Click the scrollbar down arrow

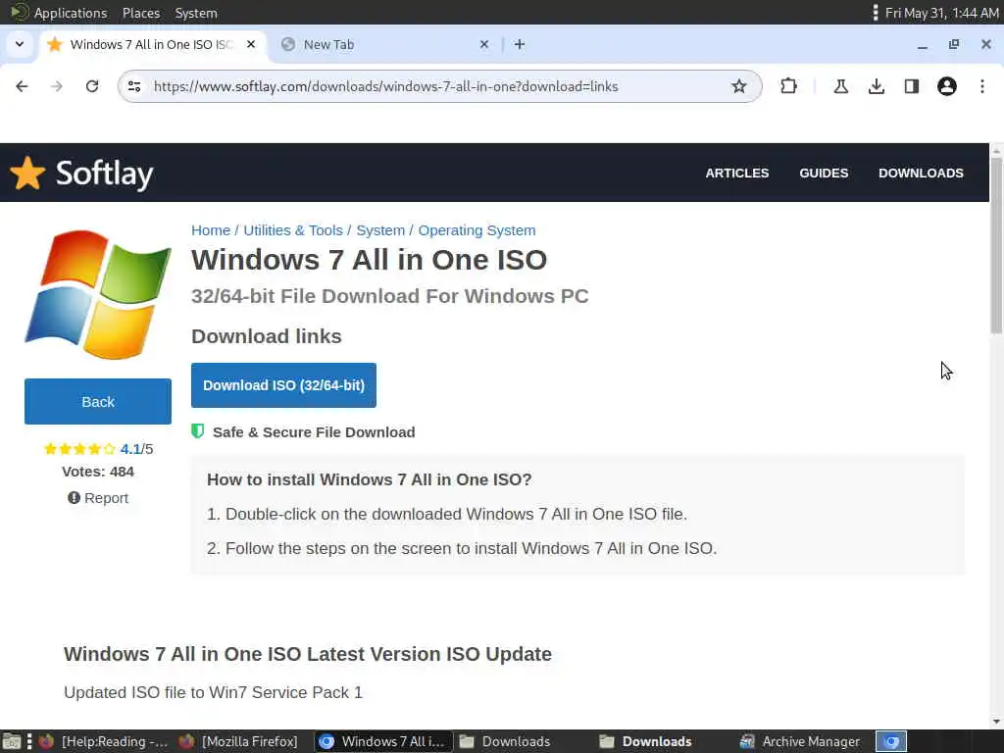(996, 722)
